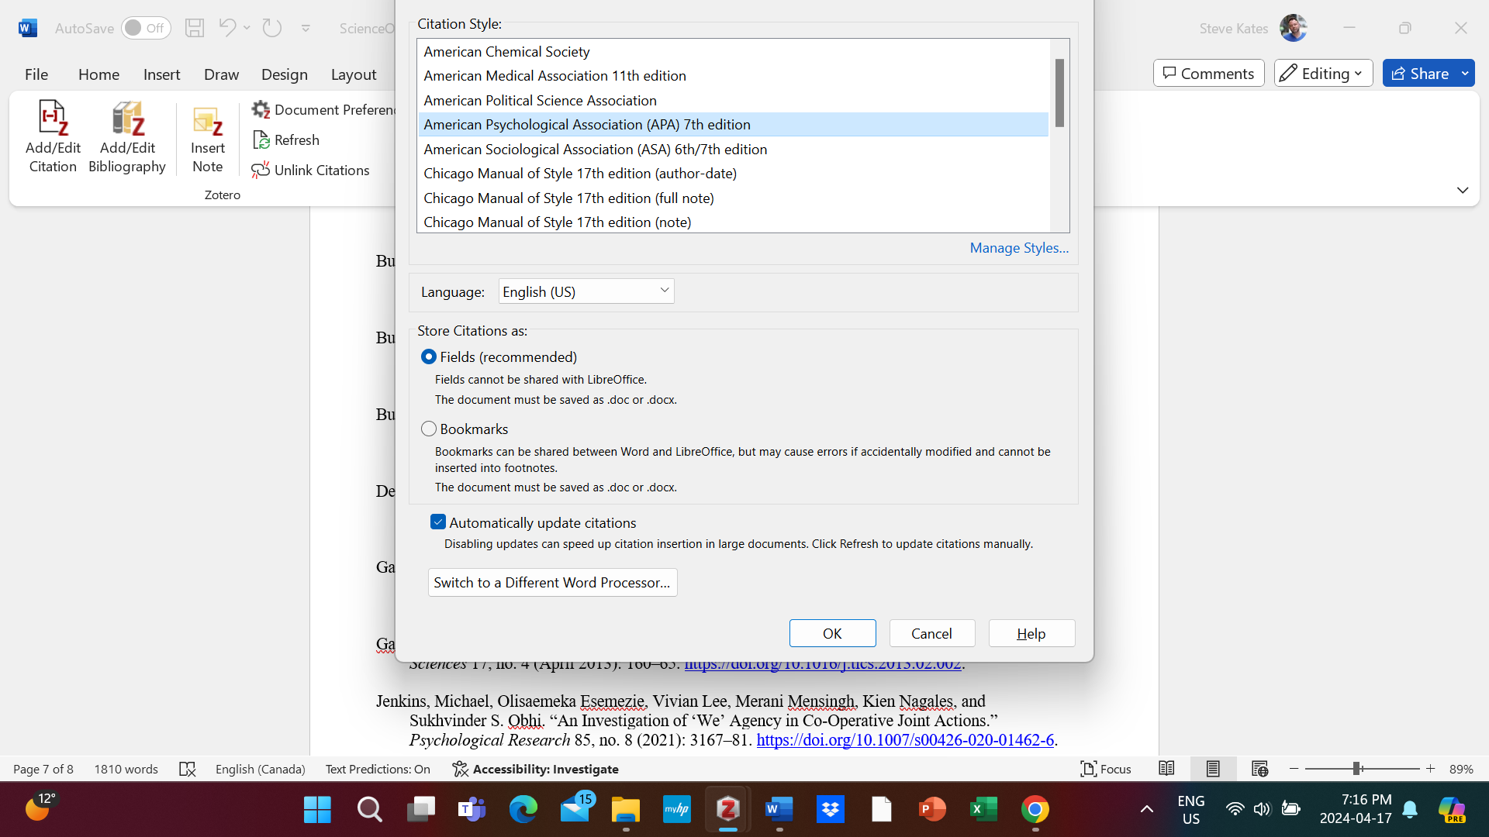
Task: Open the Language dropdown
Action: (586, 291)
